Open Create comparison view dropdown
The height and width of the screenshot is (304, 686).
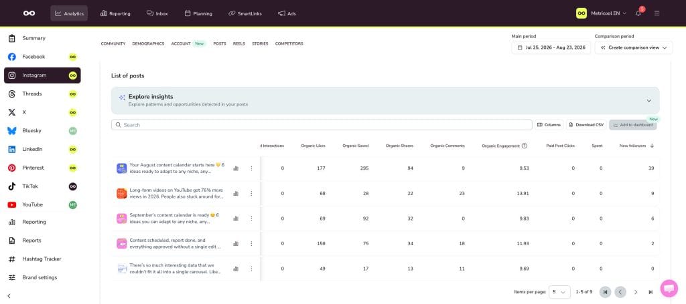coord(634,47)
